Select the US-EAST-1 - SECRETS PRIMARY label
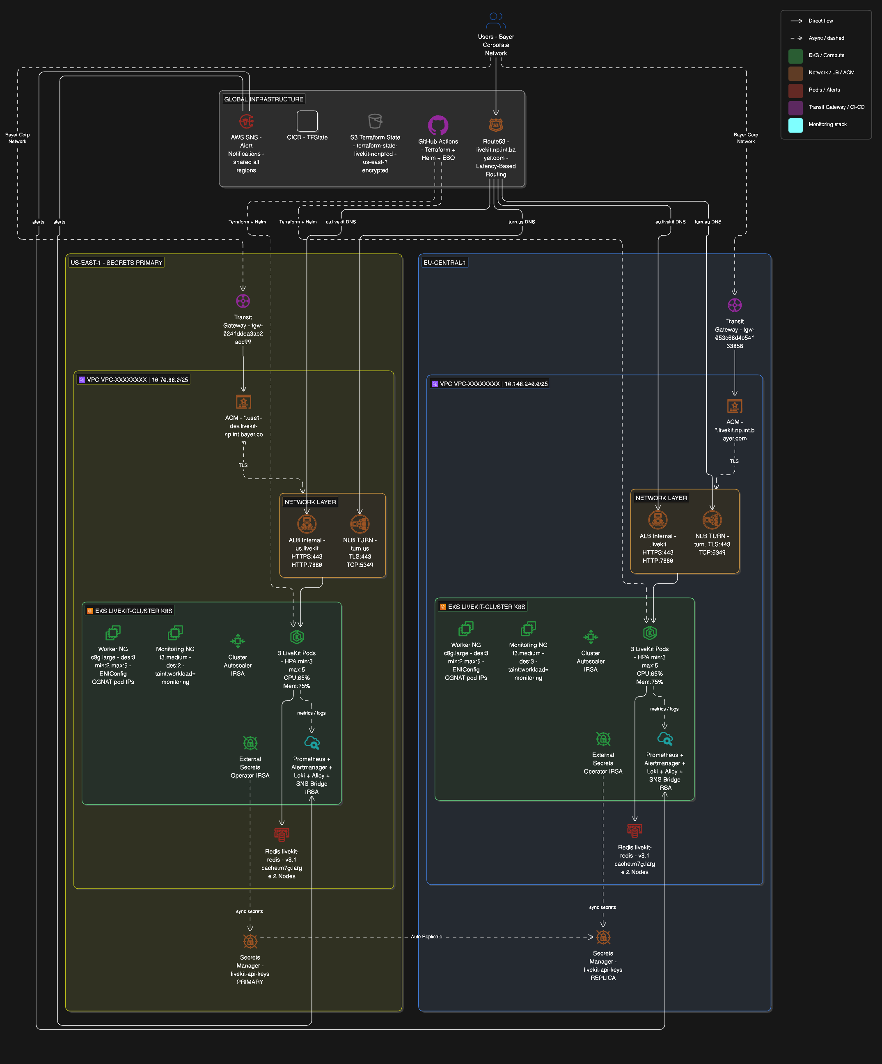Viewport: 882px width, 1064px height. click(117, 262)
